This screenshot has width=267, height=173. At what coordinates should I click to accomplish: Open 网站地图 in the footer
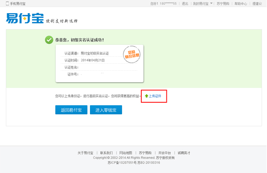click(x=126, y=153)
